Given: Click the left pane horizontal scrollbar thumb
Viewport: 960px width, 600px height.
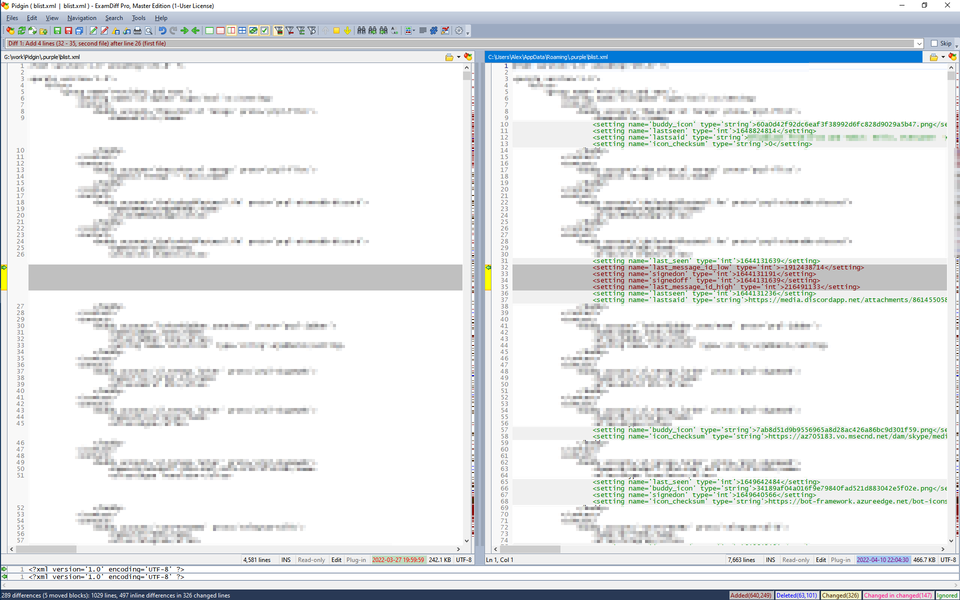Looking at the screenshot, I should pyautogui.click(x=45, y=549).
